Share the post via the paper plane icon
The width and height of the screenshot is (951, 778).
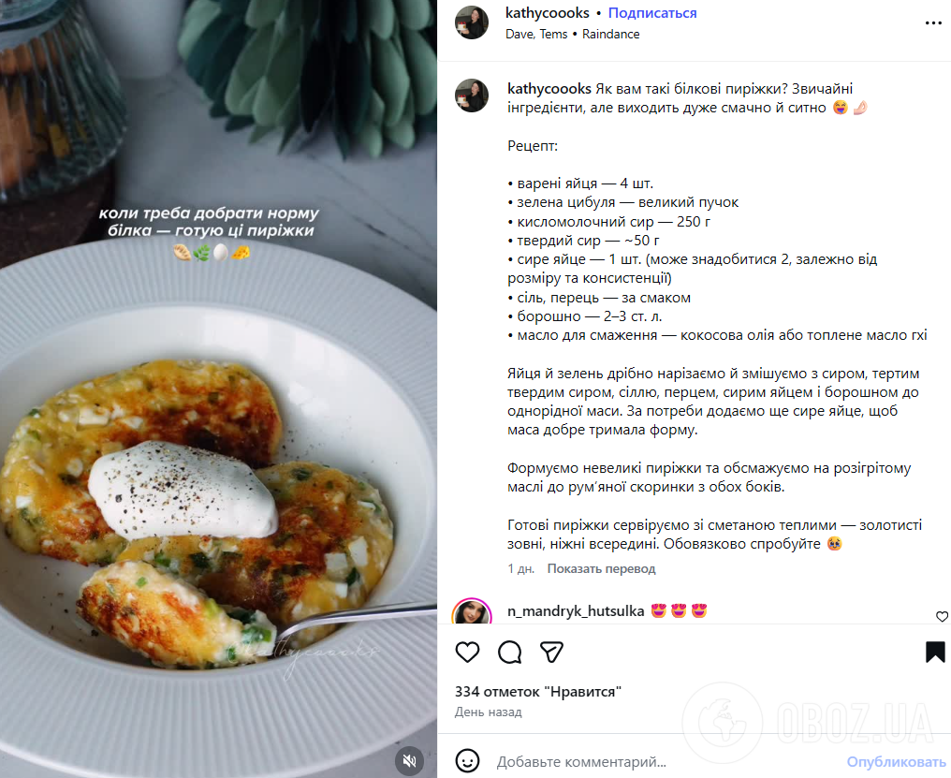pyautogui.click(x=551, y=653)
